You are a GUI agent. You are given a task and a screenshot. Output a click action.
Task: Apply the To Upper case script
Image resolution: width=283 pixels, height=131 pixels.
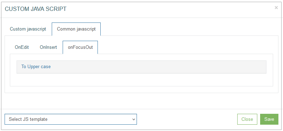click(x=36, y=66)
